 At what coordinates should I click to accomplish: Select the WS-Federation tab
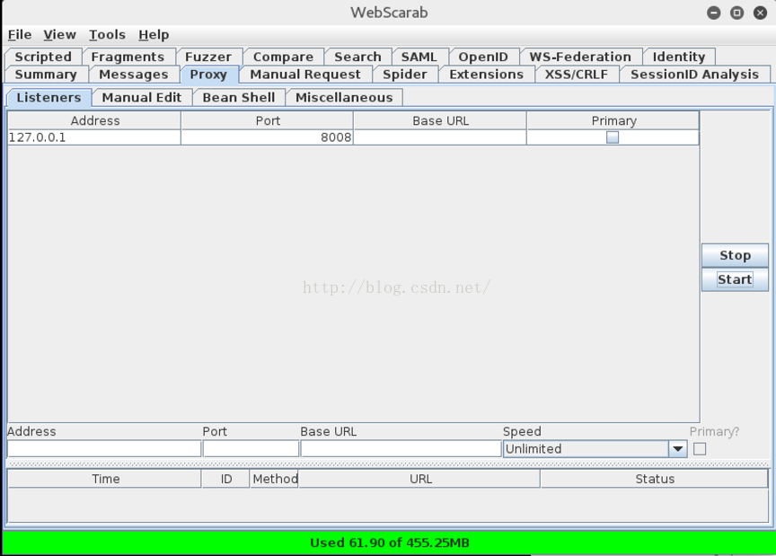tap(580, 57)
